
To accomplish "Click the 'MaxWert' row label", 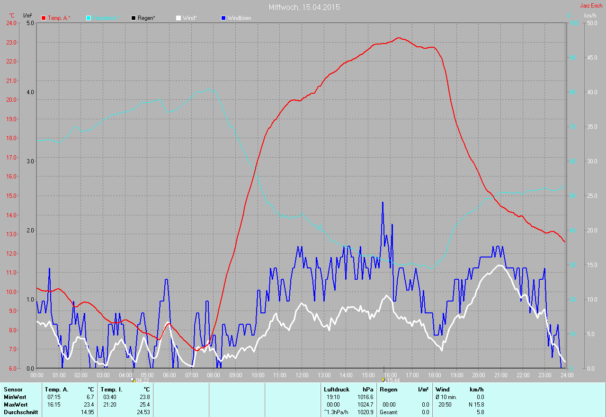I will coord(16,405).
